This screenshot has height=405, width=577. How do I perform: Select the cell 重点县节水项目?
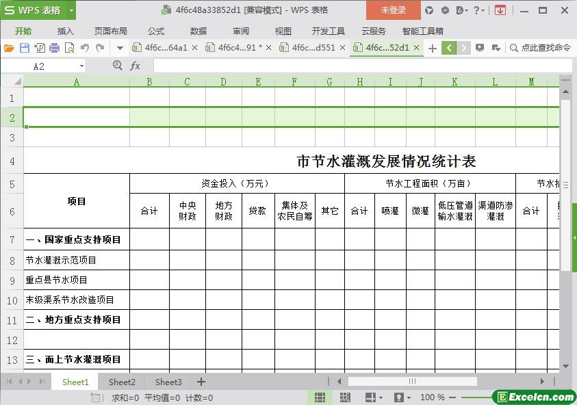coord(77,280)
